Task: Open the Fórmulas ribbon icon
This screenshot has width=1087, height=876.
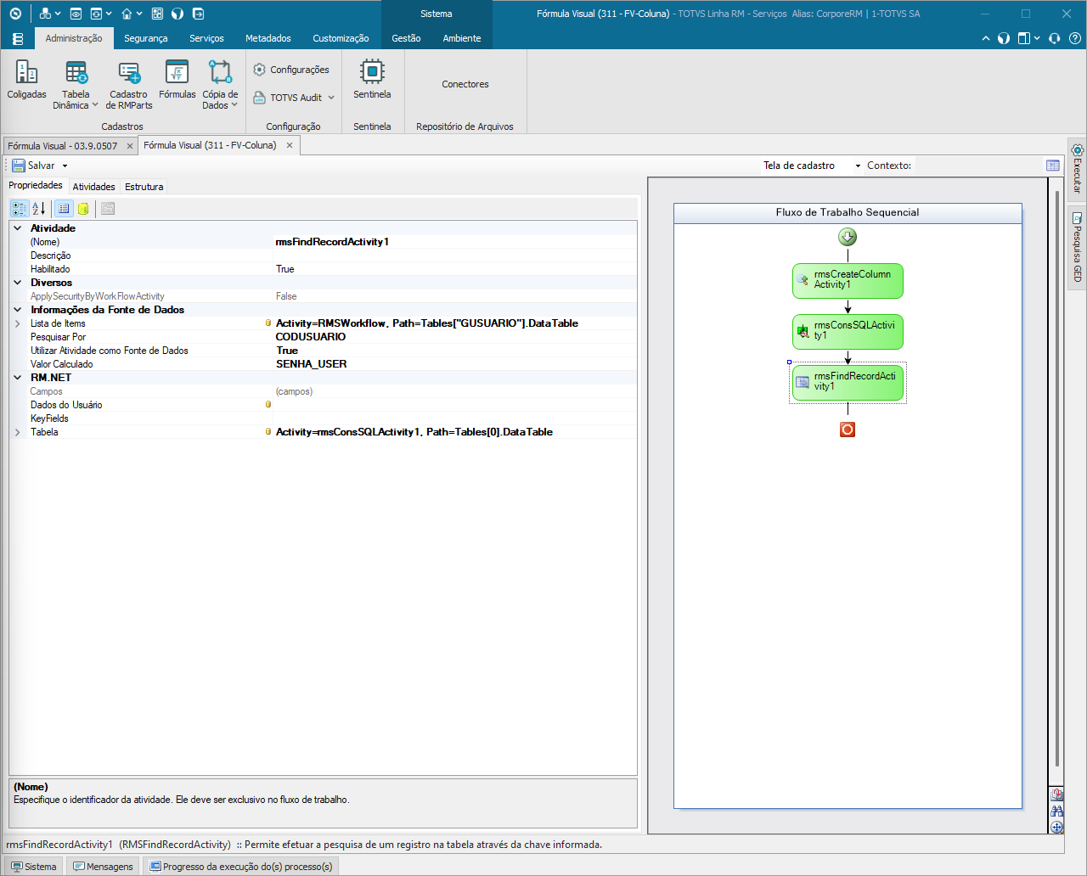Action: [177, 80]
